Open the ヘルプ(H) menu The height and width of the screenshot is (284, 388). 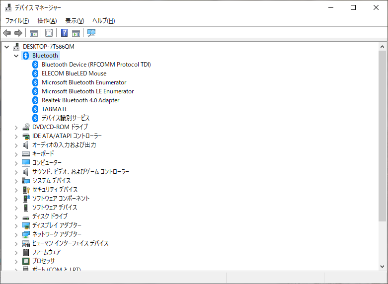[104, 21]
